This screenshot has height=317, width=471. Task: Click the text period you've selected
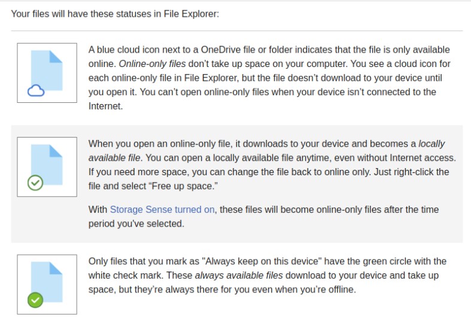[136, 224]
